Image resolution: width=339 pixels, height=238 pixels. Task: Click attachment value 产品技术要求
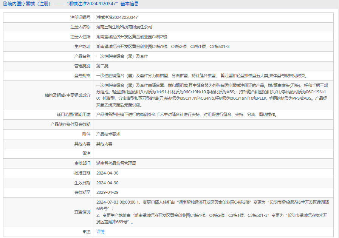(108, 134)
